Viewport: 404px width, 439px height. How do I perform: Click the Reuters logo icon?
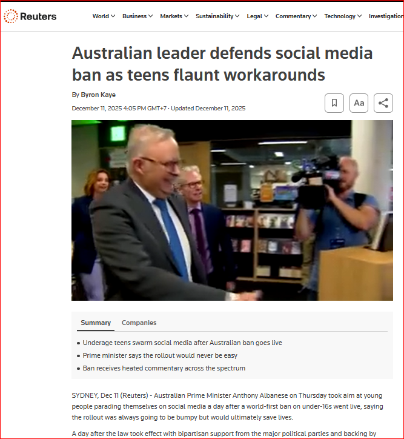[x=11, y=16]
